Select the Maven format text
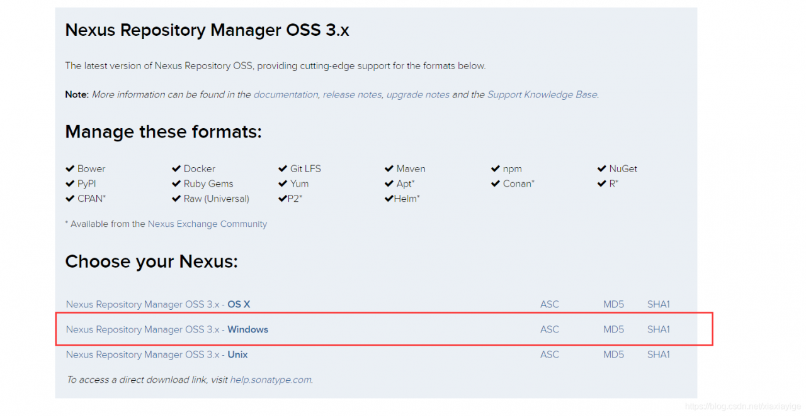The width and height of the screenshot is (806, 416). pyautogui.click(x=411, y=168)
